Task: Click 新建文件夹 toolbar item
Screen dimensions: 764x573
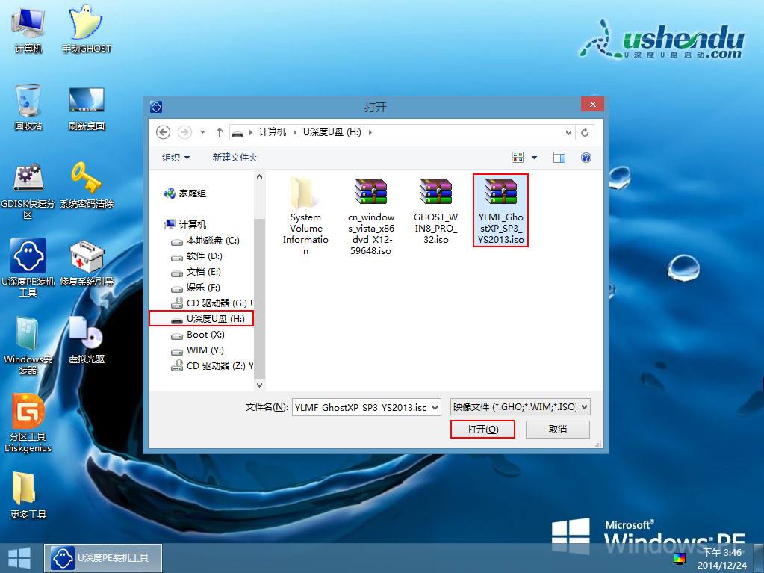Action: (x=235, y=158)
